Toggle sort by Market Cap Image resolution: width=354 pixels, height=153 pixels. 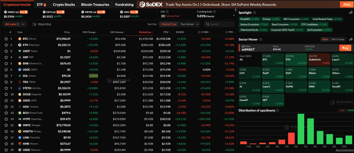tap(169, 24)
